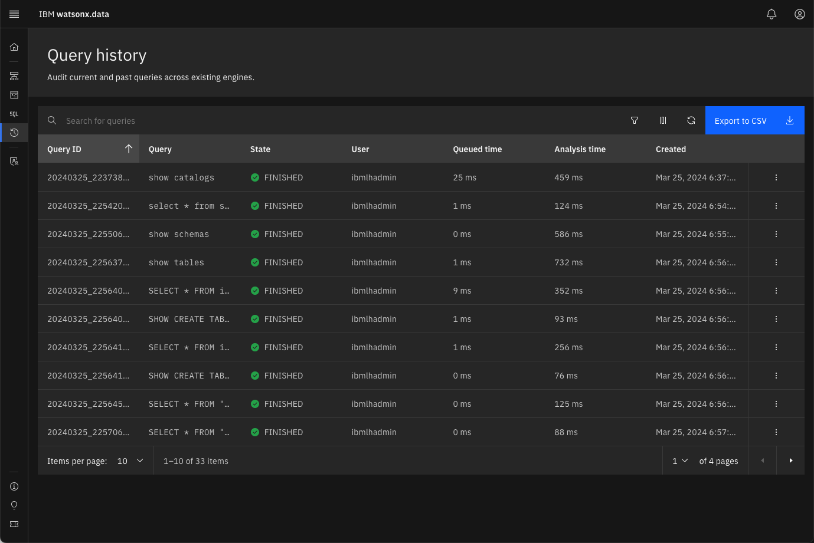The width and height of the screenshot is (814, 543).
Task: Click '1–10 of 33 items' text
Action: point(196,461)
